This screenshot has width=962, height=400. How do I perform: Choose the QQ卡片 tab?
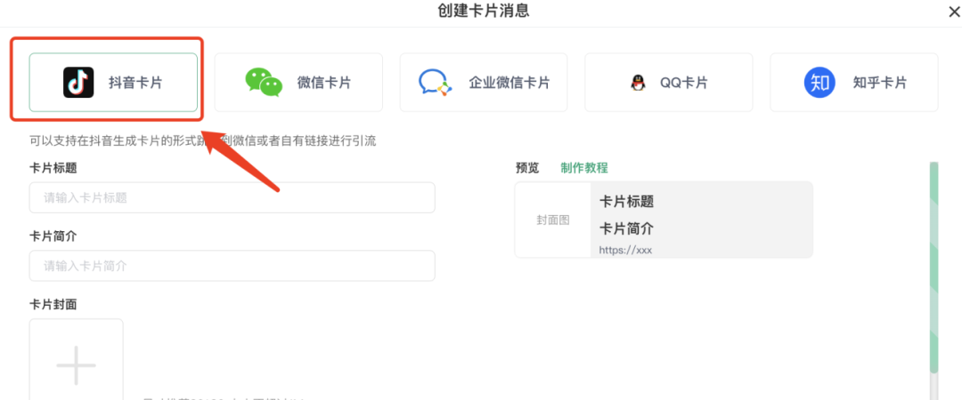(x=669, y=83)
